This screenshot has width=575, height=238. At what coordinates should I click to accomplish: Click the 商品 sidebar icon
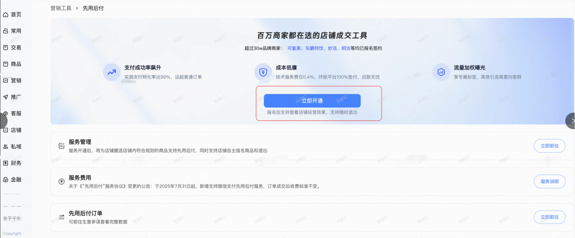[5, 64]
